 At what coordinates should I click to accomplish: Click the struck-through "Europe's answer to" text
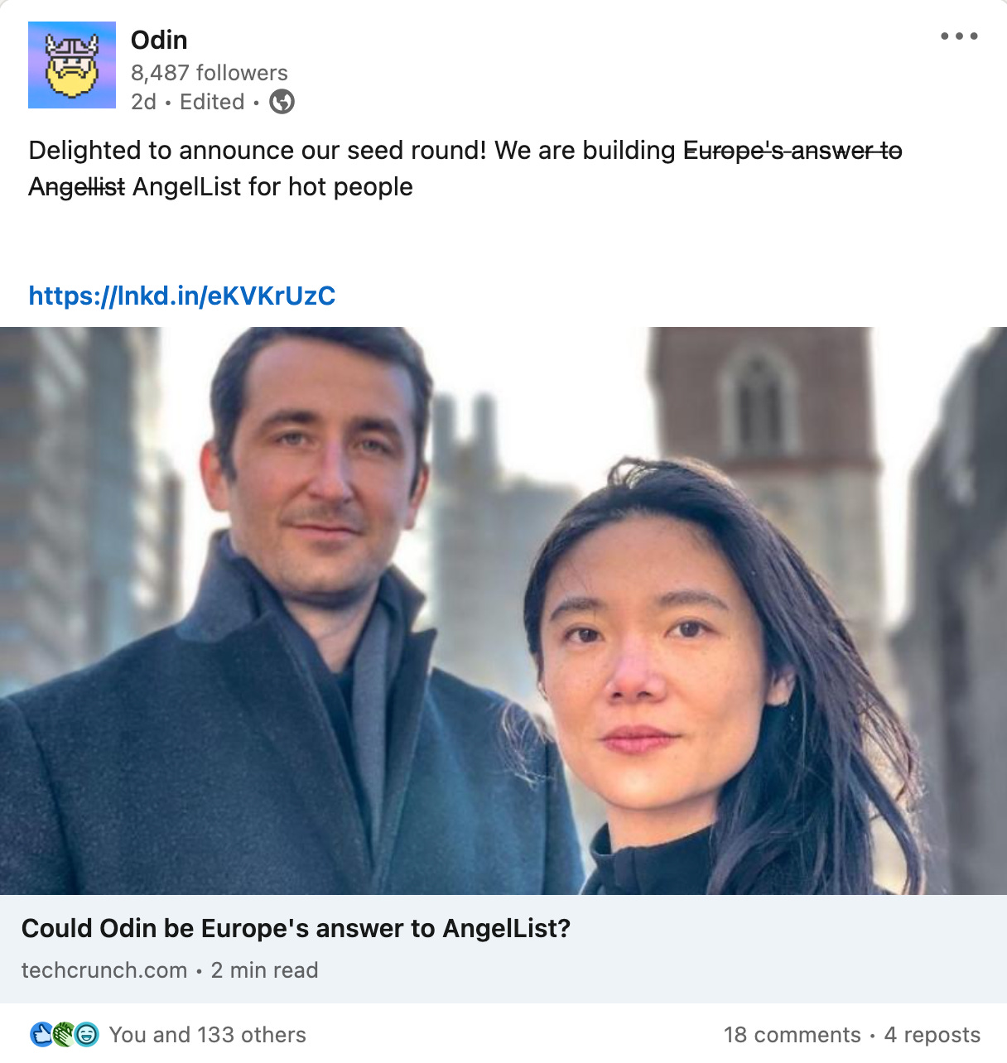793,151
